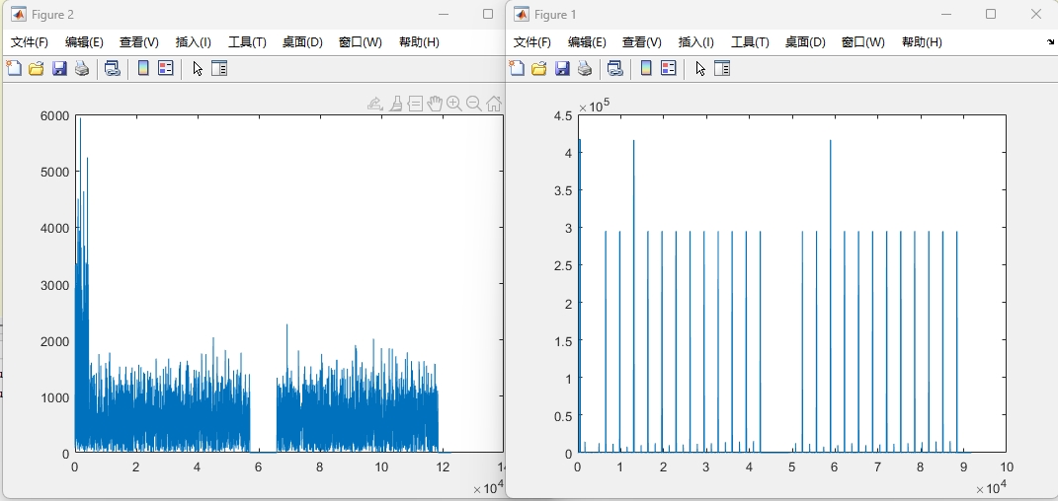The height and width of the screenshot is (501, 1058).
Task: Insert colorbar in Figure 2 via toolbar
Action: click(x=143, y=68)
